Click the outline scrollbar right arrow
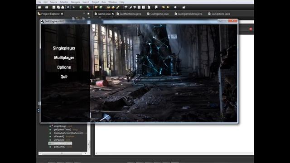290x163 pixels. (85, 153)
